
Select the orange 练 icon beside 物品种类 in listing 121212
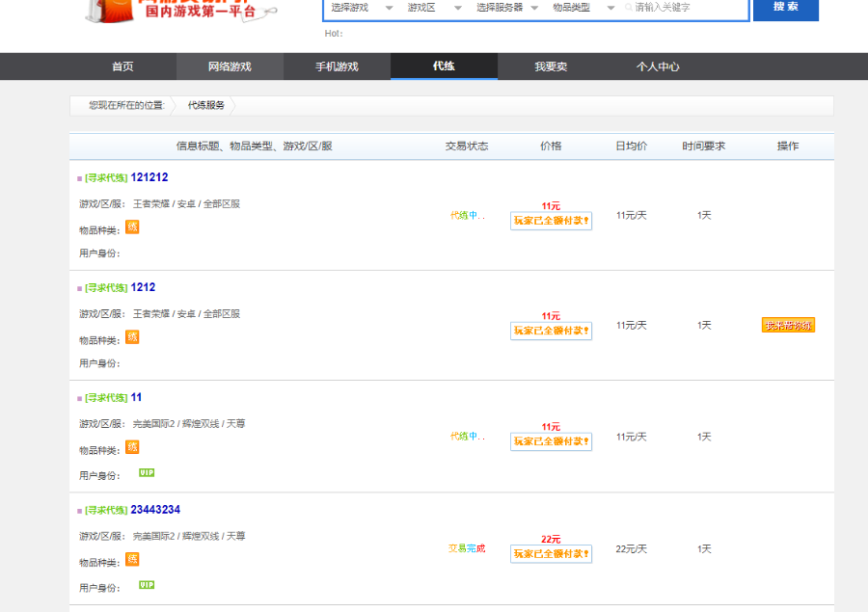(132, 227)
